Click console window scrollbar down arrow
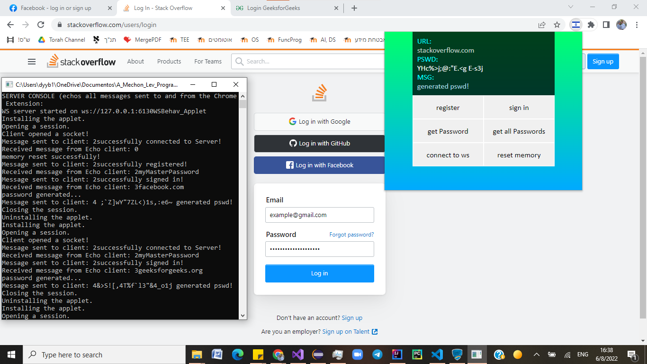Viewport: 647px width, 364px height. tap(243, 315)
